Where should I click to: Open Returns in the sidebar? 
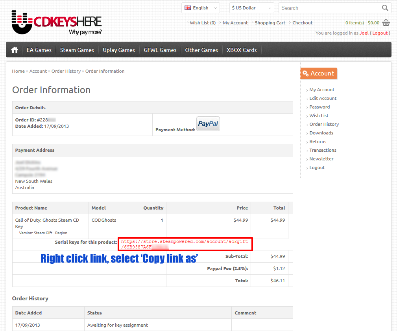tap(318, 142)
